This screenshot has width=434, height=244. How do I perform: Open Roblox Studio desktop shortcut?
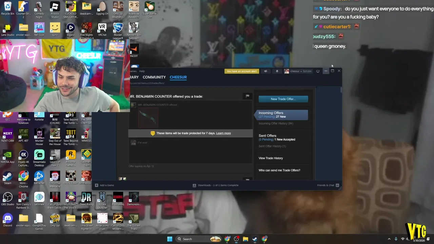coord(55,9)
